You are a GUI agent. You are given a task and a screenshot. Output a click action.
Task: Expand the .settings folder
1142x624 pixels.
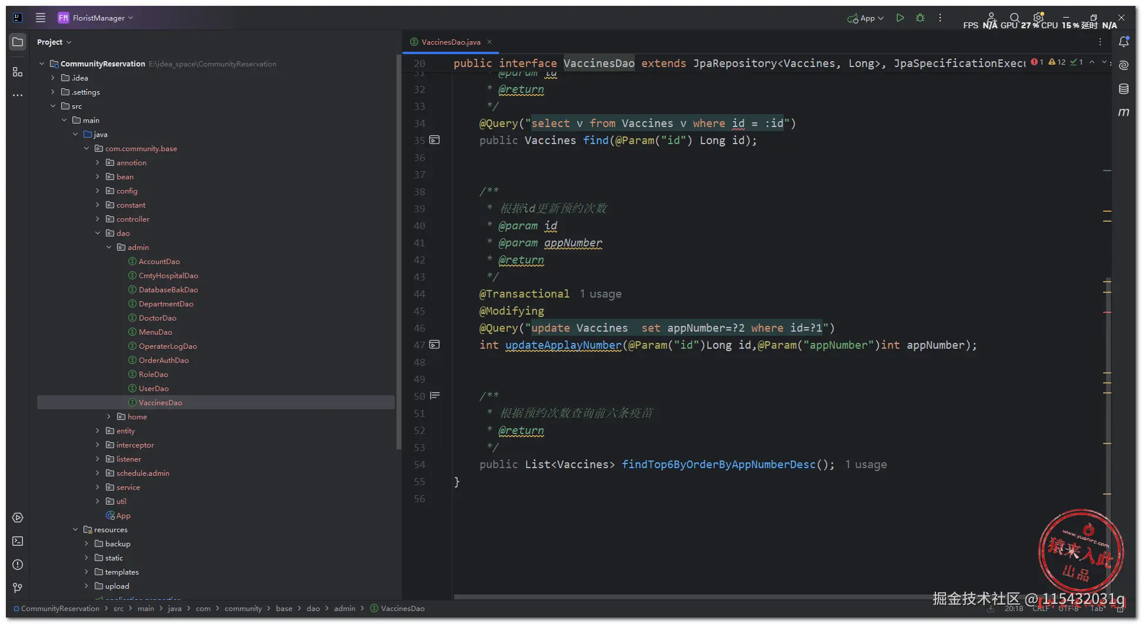coord(53,92)
